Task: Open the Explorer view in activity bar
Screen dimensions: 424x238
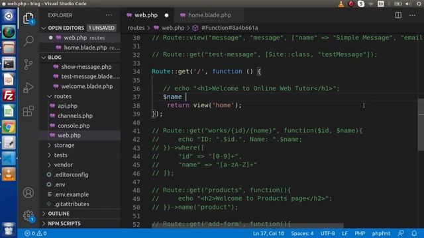Action: point(28,19)
